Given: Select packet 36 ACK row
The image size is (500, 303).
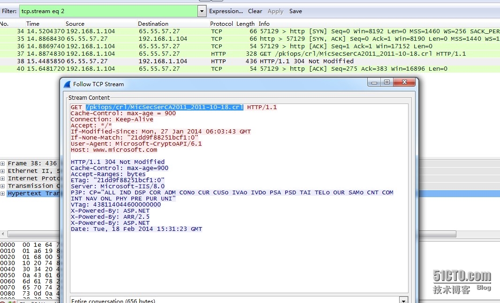Looking at the screenshot, I should [x=250, y=46].
